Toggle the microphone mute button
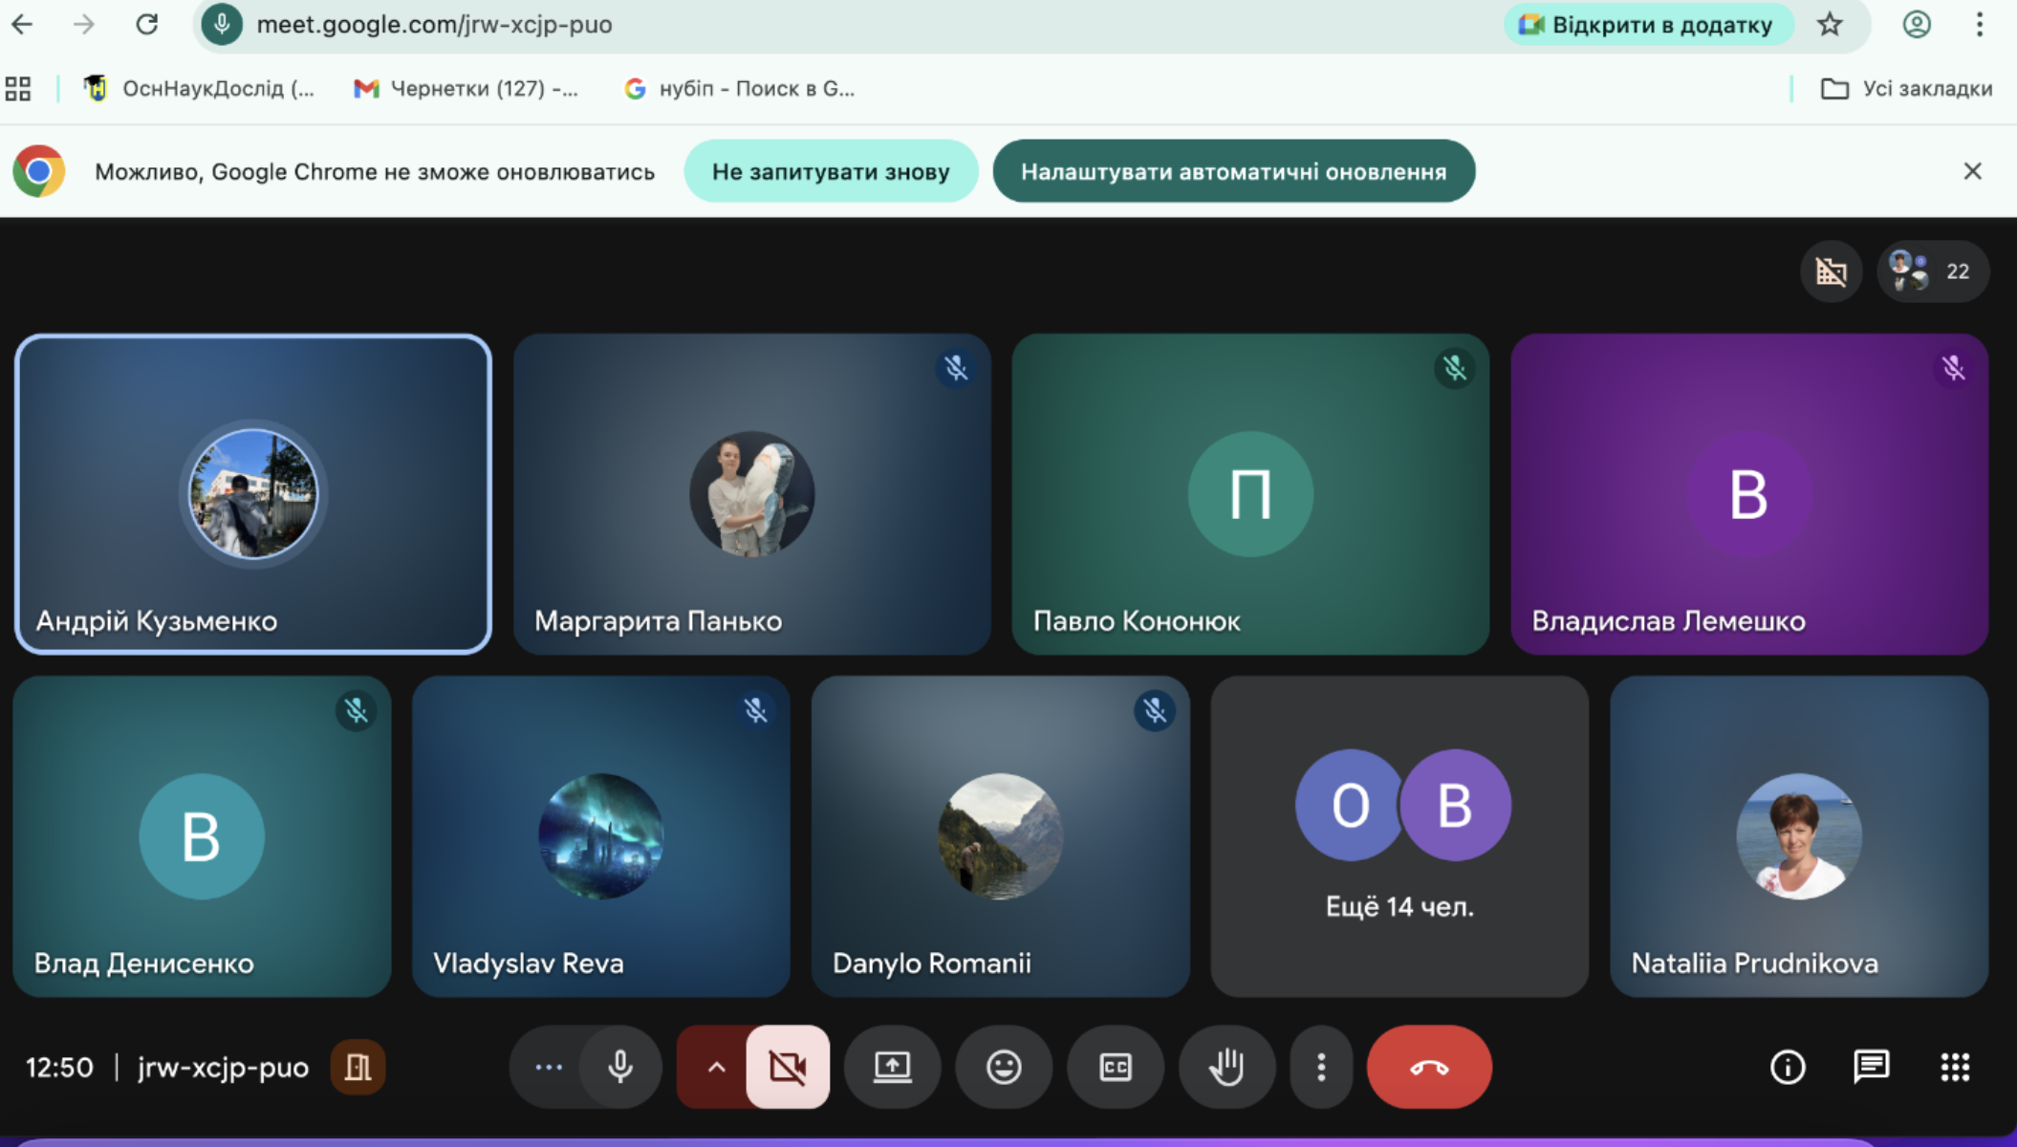This screenshot has width=2017, height=1147. coord(620,1067)
